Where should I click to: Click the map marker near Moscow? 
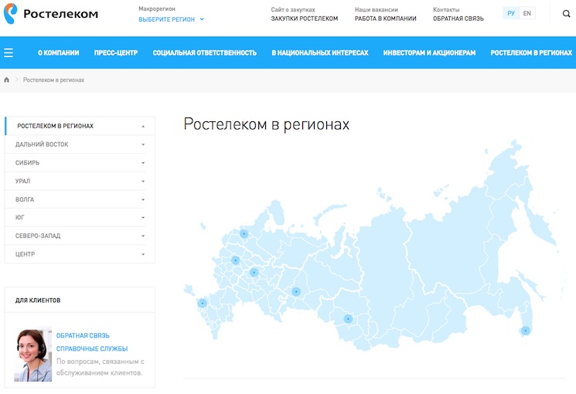coord(236,260)
